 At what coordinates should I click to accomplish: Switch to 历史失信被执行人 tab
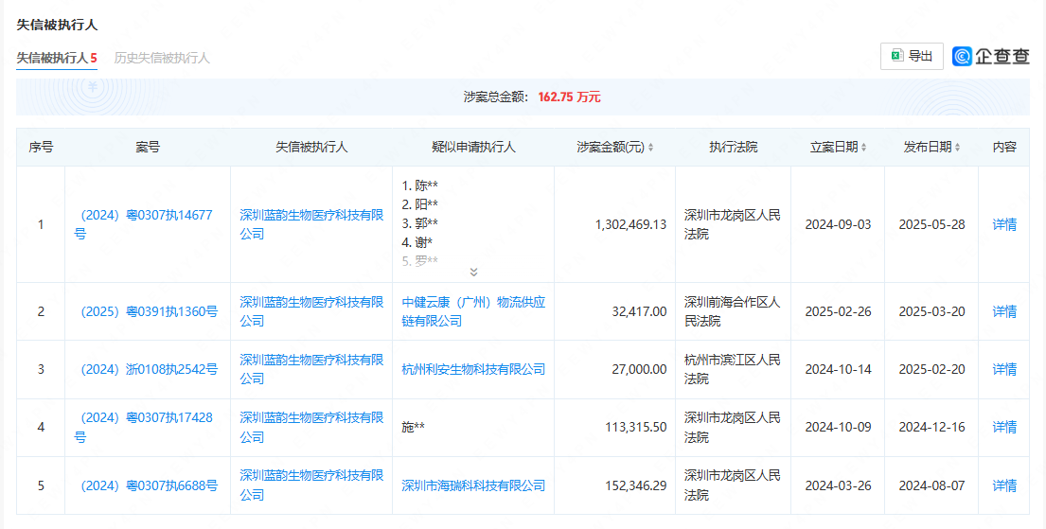[x=162, y=58]
